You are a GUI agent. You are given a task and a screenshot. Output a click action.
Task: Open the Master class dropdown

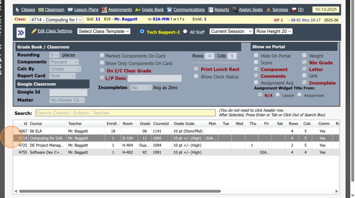coord(67,100)
